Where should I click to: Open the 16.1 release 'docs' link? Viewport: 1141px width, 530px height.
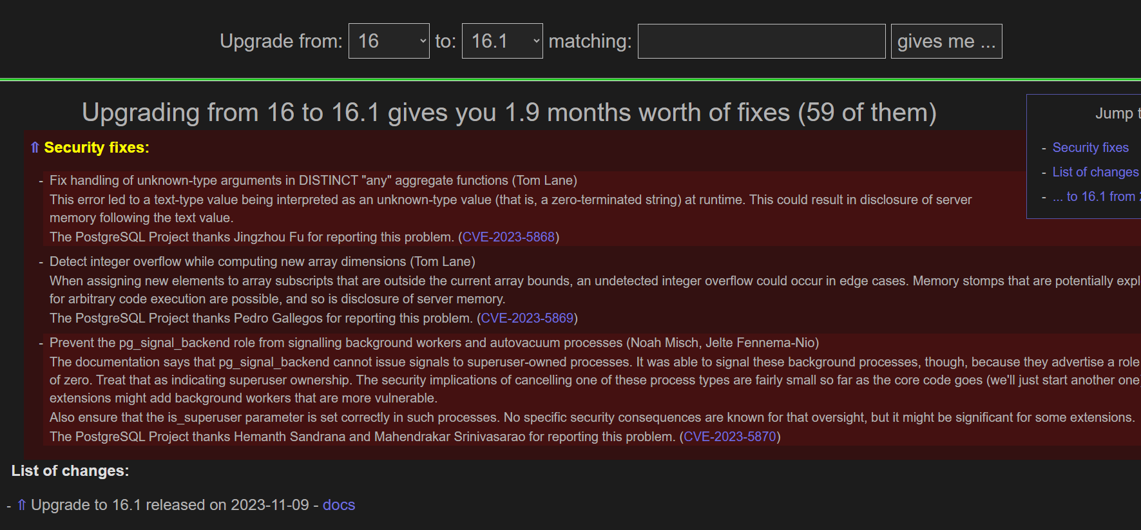[x=339, y=505]
